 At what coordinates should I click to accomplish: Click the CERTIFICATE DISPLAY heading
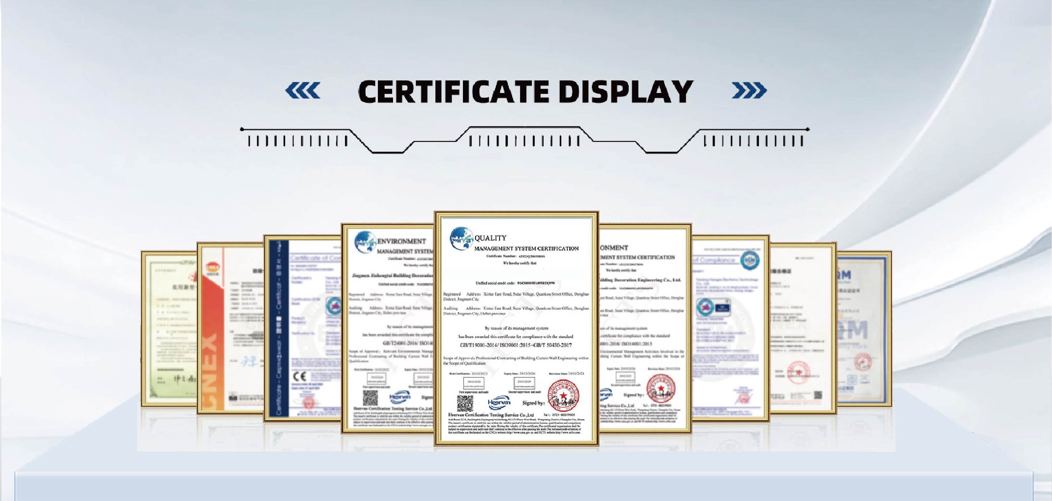[x=526, y=91]
